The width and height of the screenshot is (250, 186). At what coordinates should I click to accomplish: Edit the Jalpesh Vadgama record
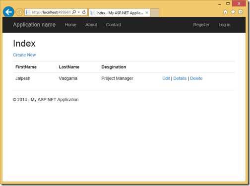tap(166, 78)
